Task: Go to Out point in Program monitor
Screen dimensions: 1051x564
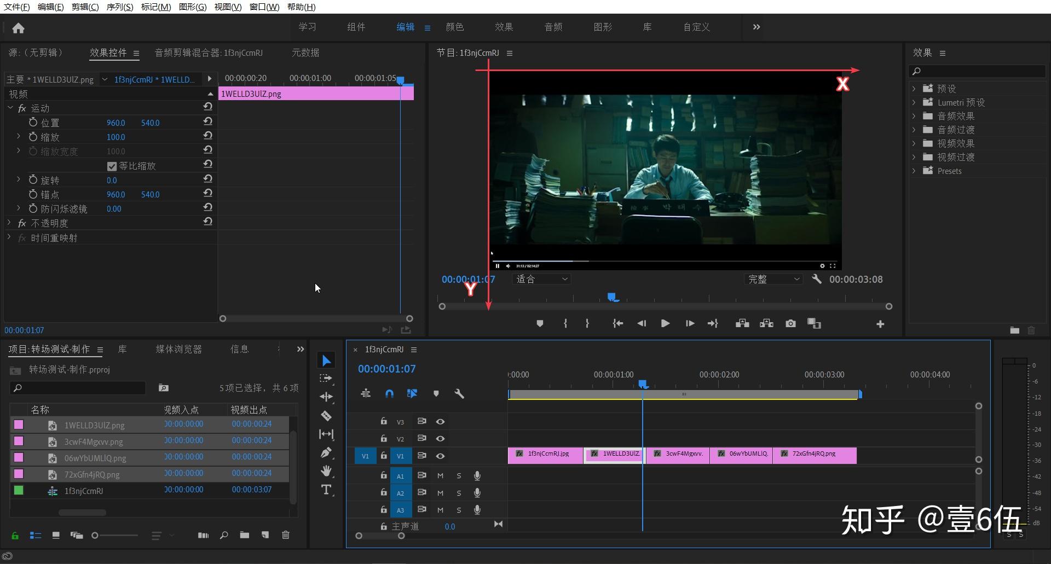Action: click(713, 324)
